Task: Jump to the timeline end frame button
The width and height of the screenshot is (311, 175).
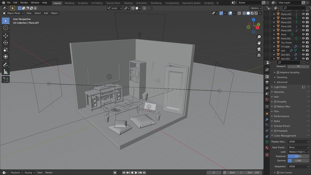Action: tap(144, 173)
